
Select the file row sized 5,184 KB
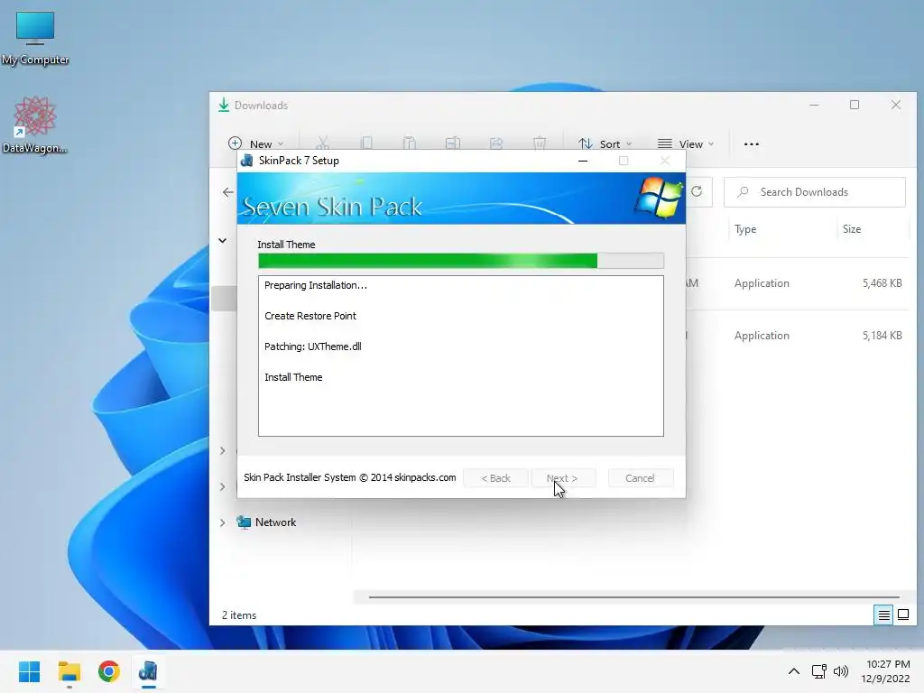(798, 336)
